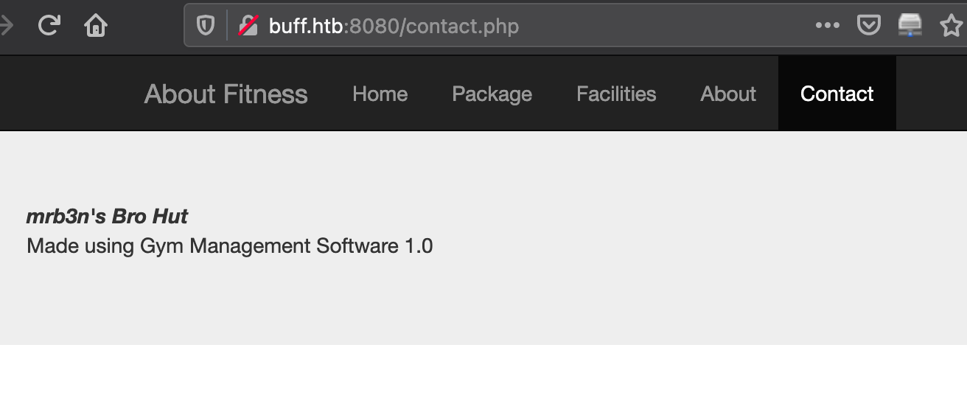This screenshot has height=401, width=967.
Task: Click the drive icon beside Pocket
Action: click(x=910, y=26)
